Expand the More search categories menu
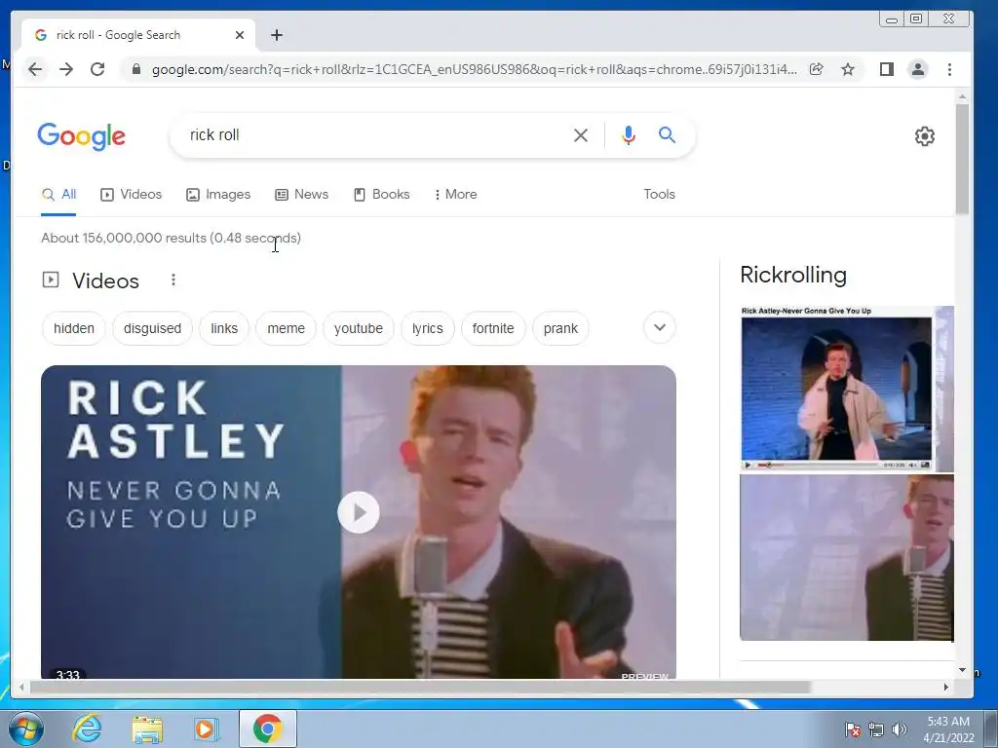Image resolution: width=998 pixels, height=748 pixels. [456, 195]
